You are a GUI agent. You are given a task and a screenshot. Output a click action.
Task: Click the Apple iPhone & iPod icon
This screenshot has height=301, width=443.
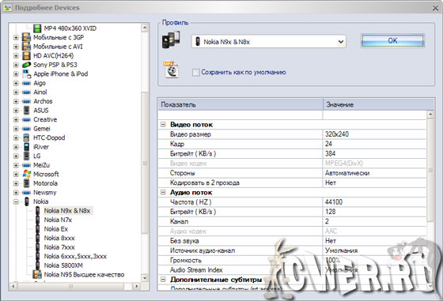(x=27, y=73)
